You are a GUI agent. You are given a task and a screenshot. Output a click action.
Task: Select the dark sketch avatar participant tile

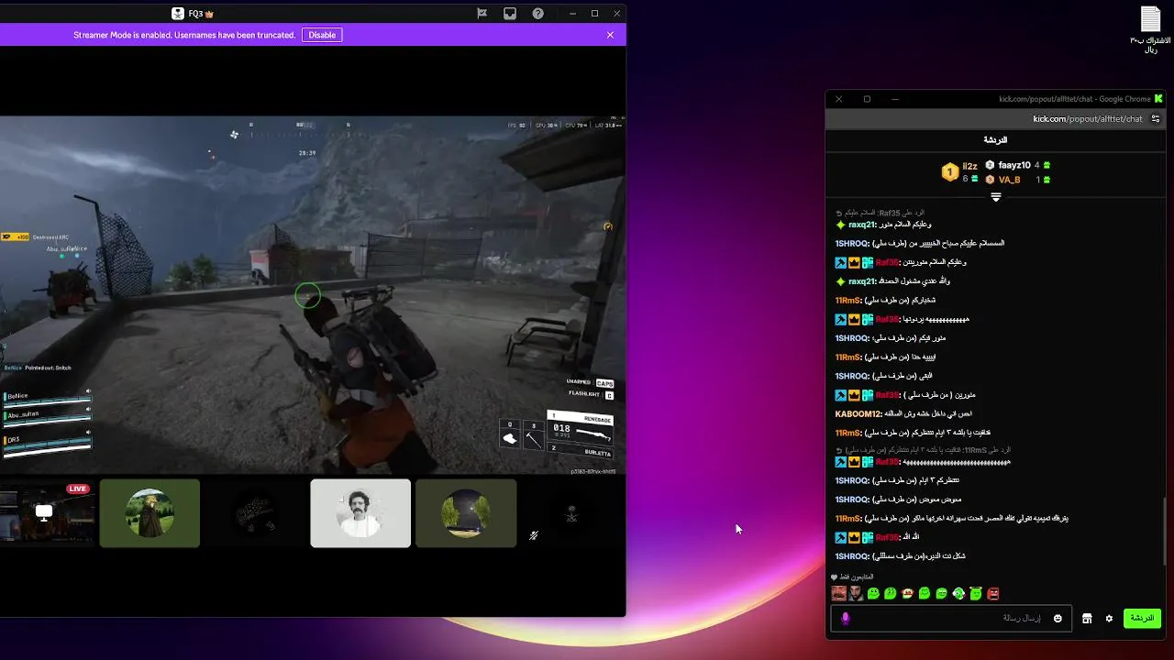[255, 513]
